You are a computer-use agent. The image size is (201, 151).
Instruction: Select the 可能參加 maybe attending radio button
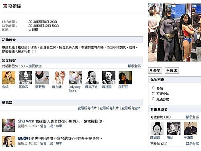pyautogui.click(x=153, y=94)
